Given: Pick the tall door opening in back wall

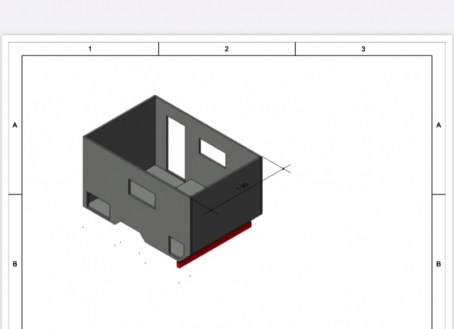Looking at the screenshot, I should click(176, 146).
